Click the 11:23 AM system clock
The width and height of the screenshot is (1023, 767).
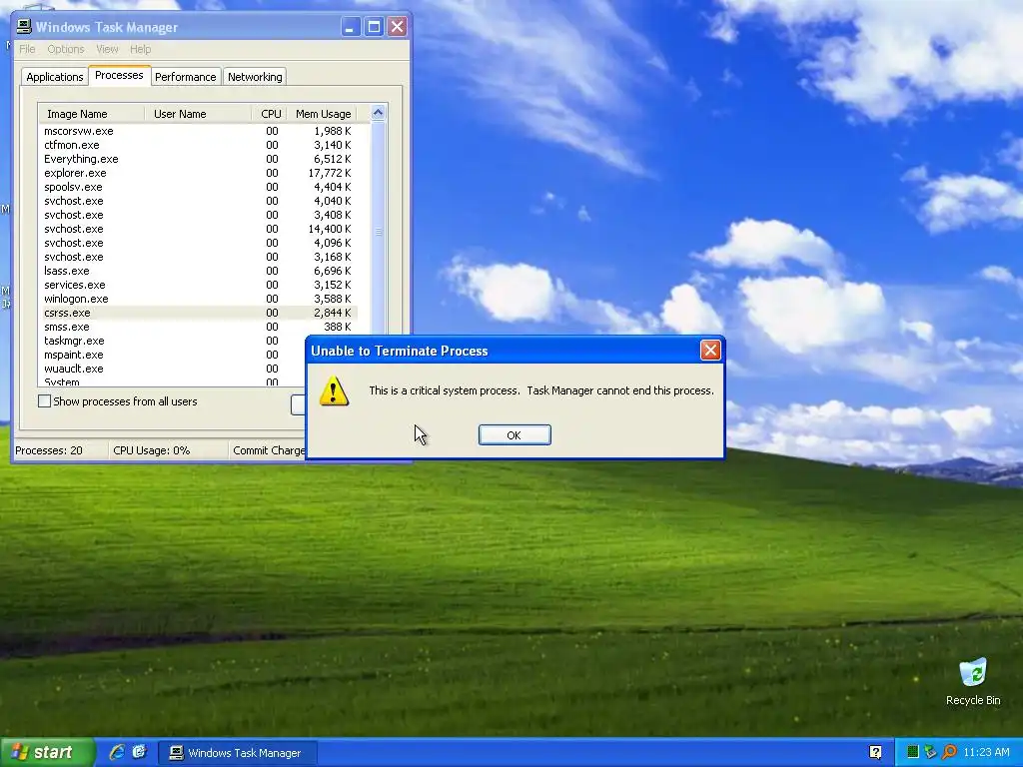[x=986, y=752]
